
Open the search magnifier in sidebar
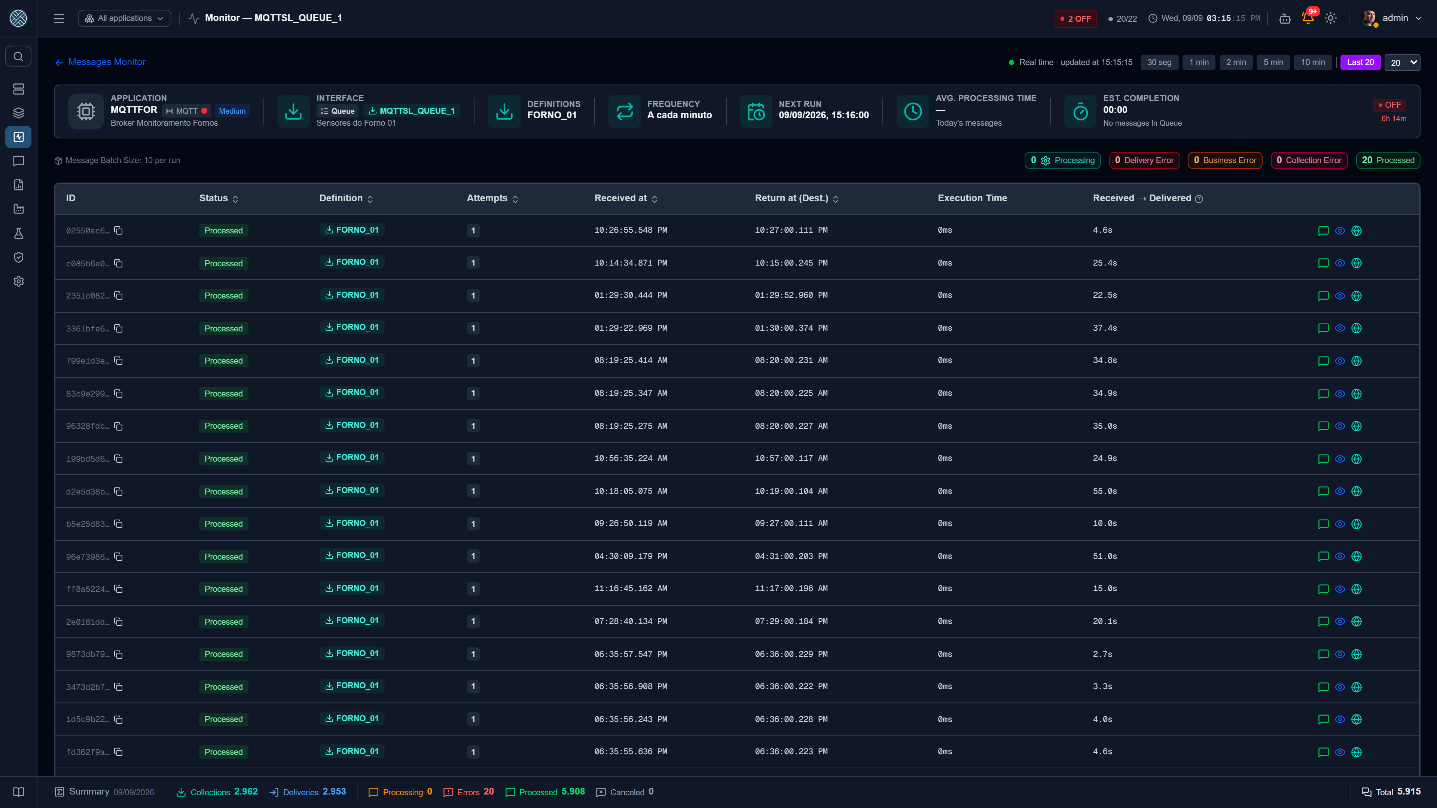coord(18,56)
